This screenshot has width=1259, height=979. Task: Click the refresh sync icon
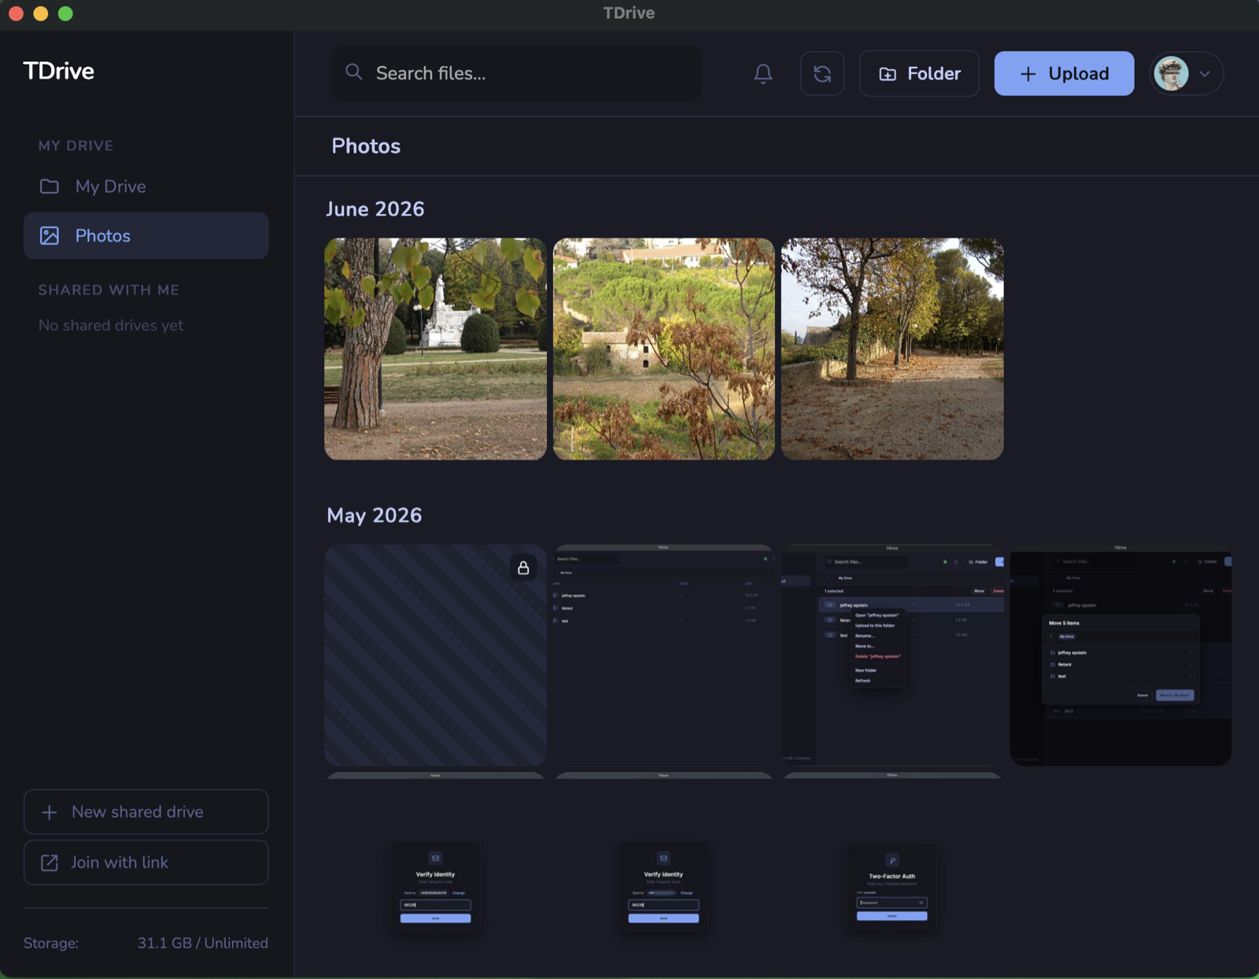[x=822, y=74]
